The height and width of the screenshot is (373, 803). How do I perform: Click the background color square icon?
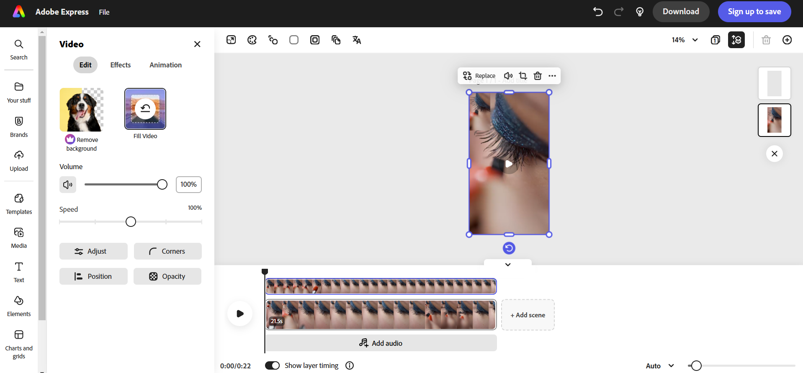click(x=294, y=40)
